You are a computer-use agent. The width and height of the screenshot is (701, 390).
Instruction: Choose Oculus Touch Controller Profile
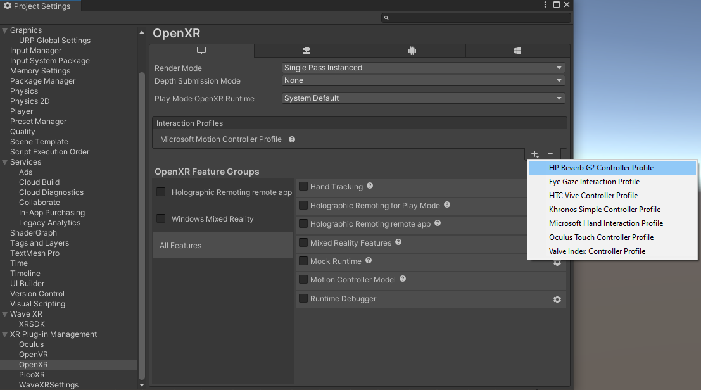(x=601, y=237)
